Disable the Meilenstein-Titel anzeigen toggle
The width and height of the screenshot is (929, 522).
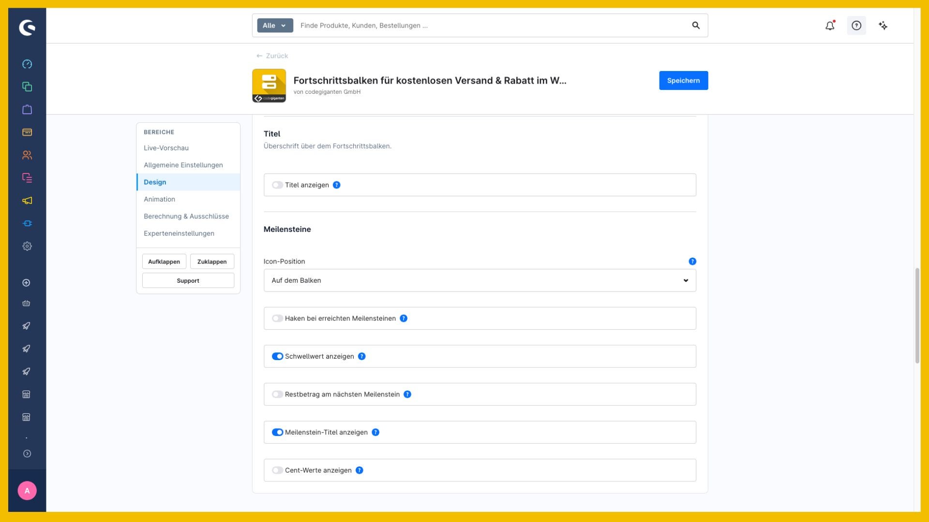coord(277,433)
